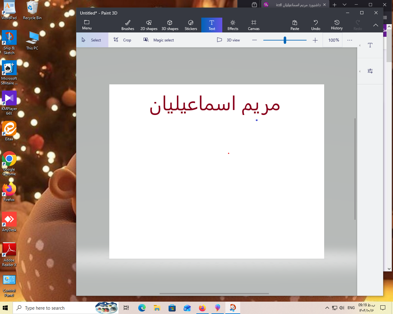393x314 pixels.
Task: Click the zoom slider handle
Action: (x=285, y=40)
